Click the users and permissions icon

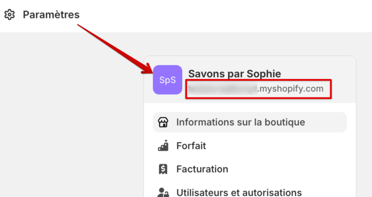click(x=163, y=192)
